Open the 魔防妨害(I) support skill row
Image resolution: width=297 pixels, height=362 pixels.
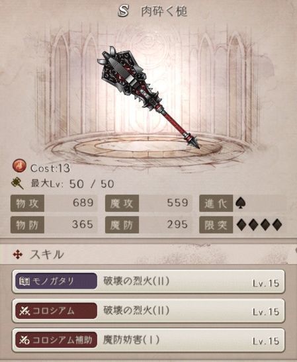click(148, 340)
